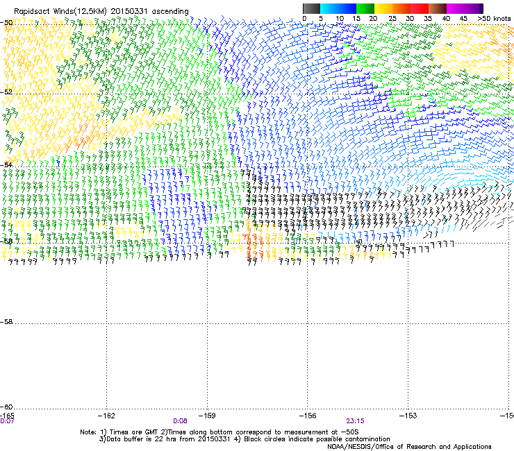
Task: Click the legend tick label '25'
Action: tap(392, 18)
